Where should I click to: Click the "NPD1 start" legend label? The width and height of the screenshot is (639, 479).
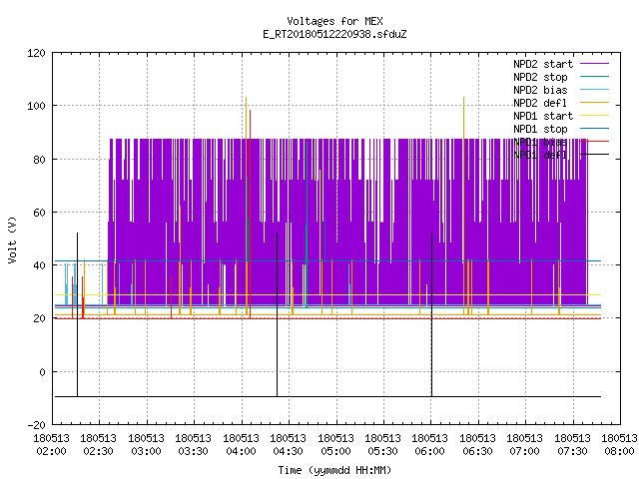click(543, 116)
